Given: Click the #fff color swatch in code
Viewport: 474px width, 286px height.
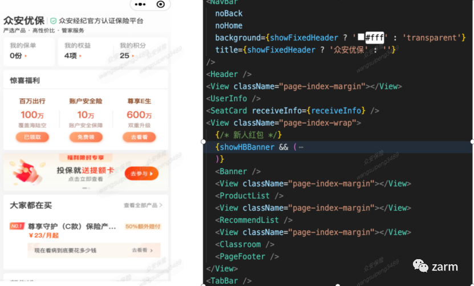Looking at the screenshot, I should [361, 37].
